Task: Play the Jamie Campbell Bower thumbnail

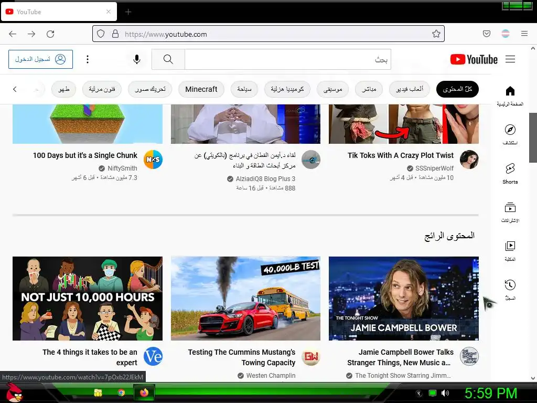Action: pyautogui.click(x=403, y=299)
